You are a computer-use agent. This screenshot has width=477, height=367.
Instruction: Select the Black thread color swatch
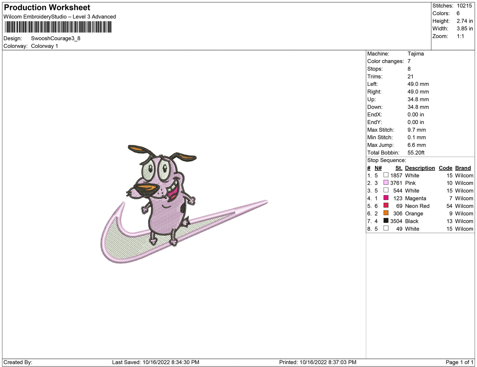(386, 220)
